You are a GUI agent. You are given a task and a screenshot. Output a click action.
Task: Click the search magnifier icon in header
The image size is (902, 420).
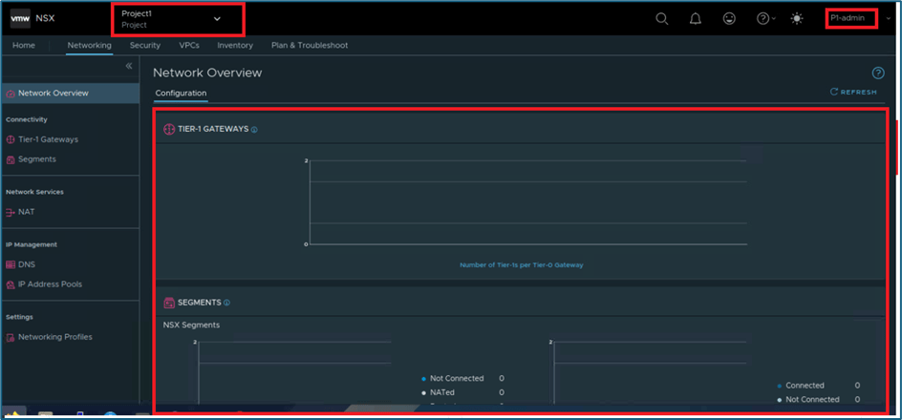point(661,19)
